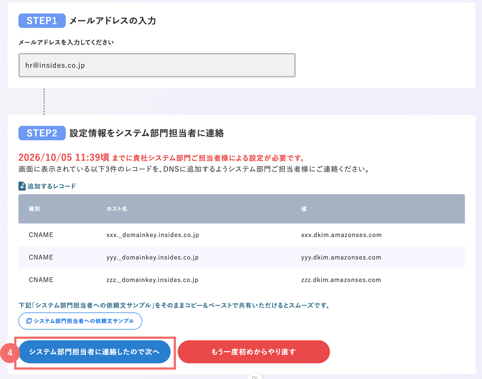Select zzz._domainkey.insides.co.jp host name

pos(153,280)
